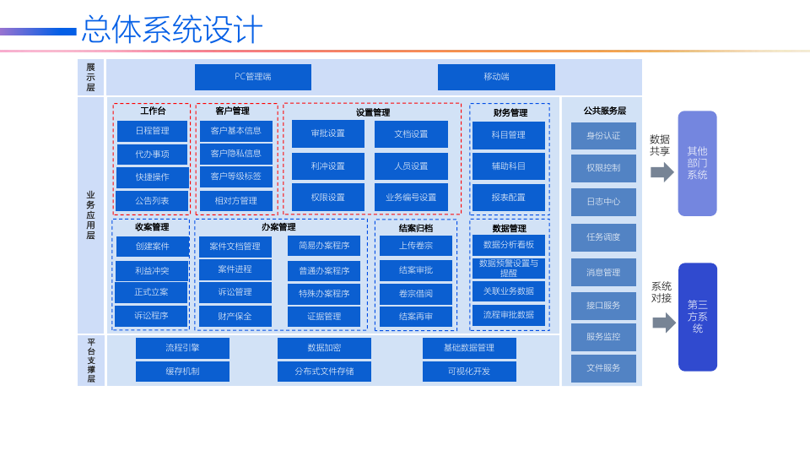810x456 pixels.
Task: Click the PC管理端 box
Action: (252, 77)
